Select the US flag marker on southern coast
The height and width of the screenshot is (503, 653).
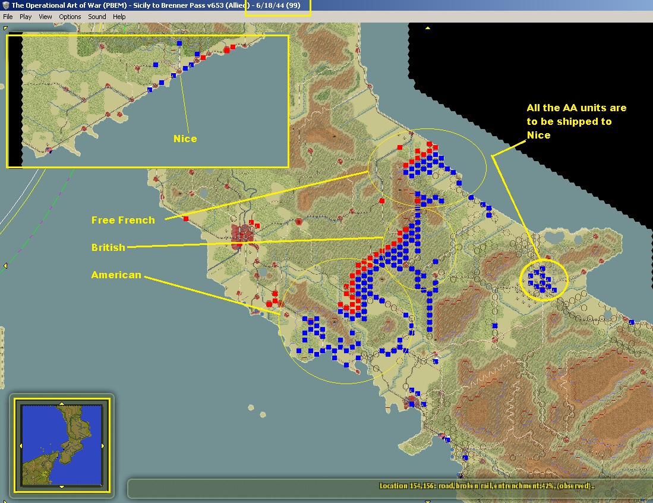click(441, 436)
